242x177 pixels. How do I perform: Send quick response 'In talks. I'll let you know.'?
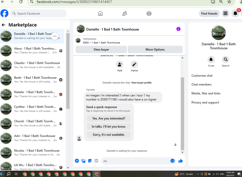[x=109, y=127]
